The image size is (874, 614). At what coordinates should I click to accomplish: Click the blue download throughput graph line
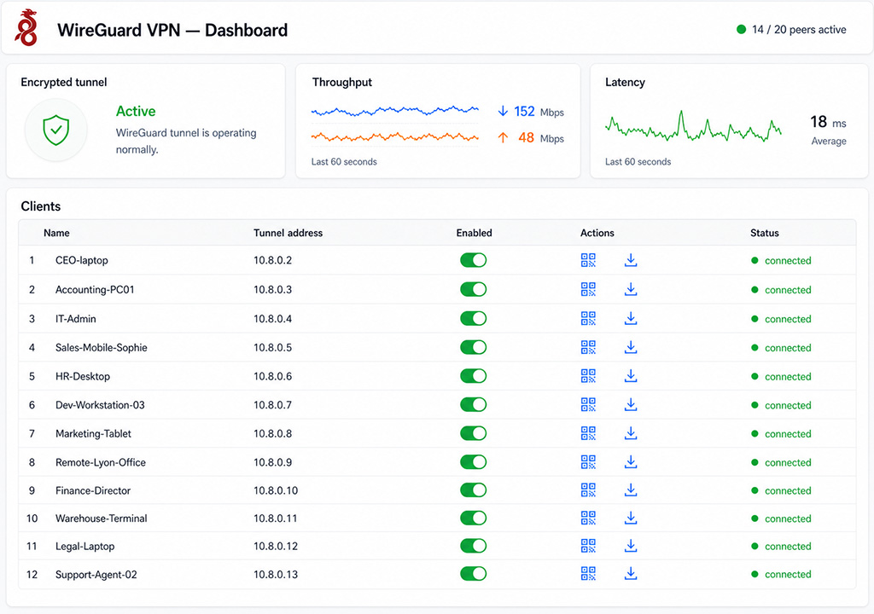pos(394,111)
